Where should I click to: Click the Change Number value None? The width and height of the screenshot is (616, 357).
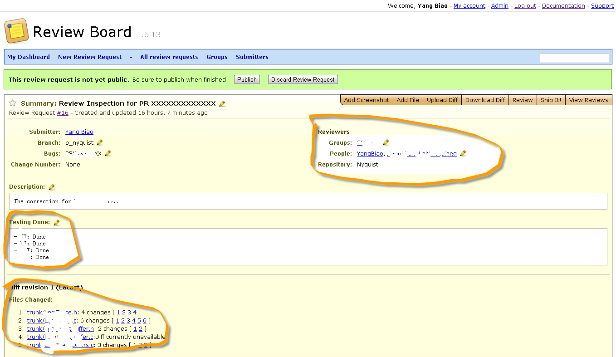point(73,164)
